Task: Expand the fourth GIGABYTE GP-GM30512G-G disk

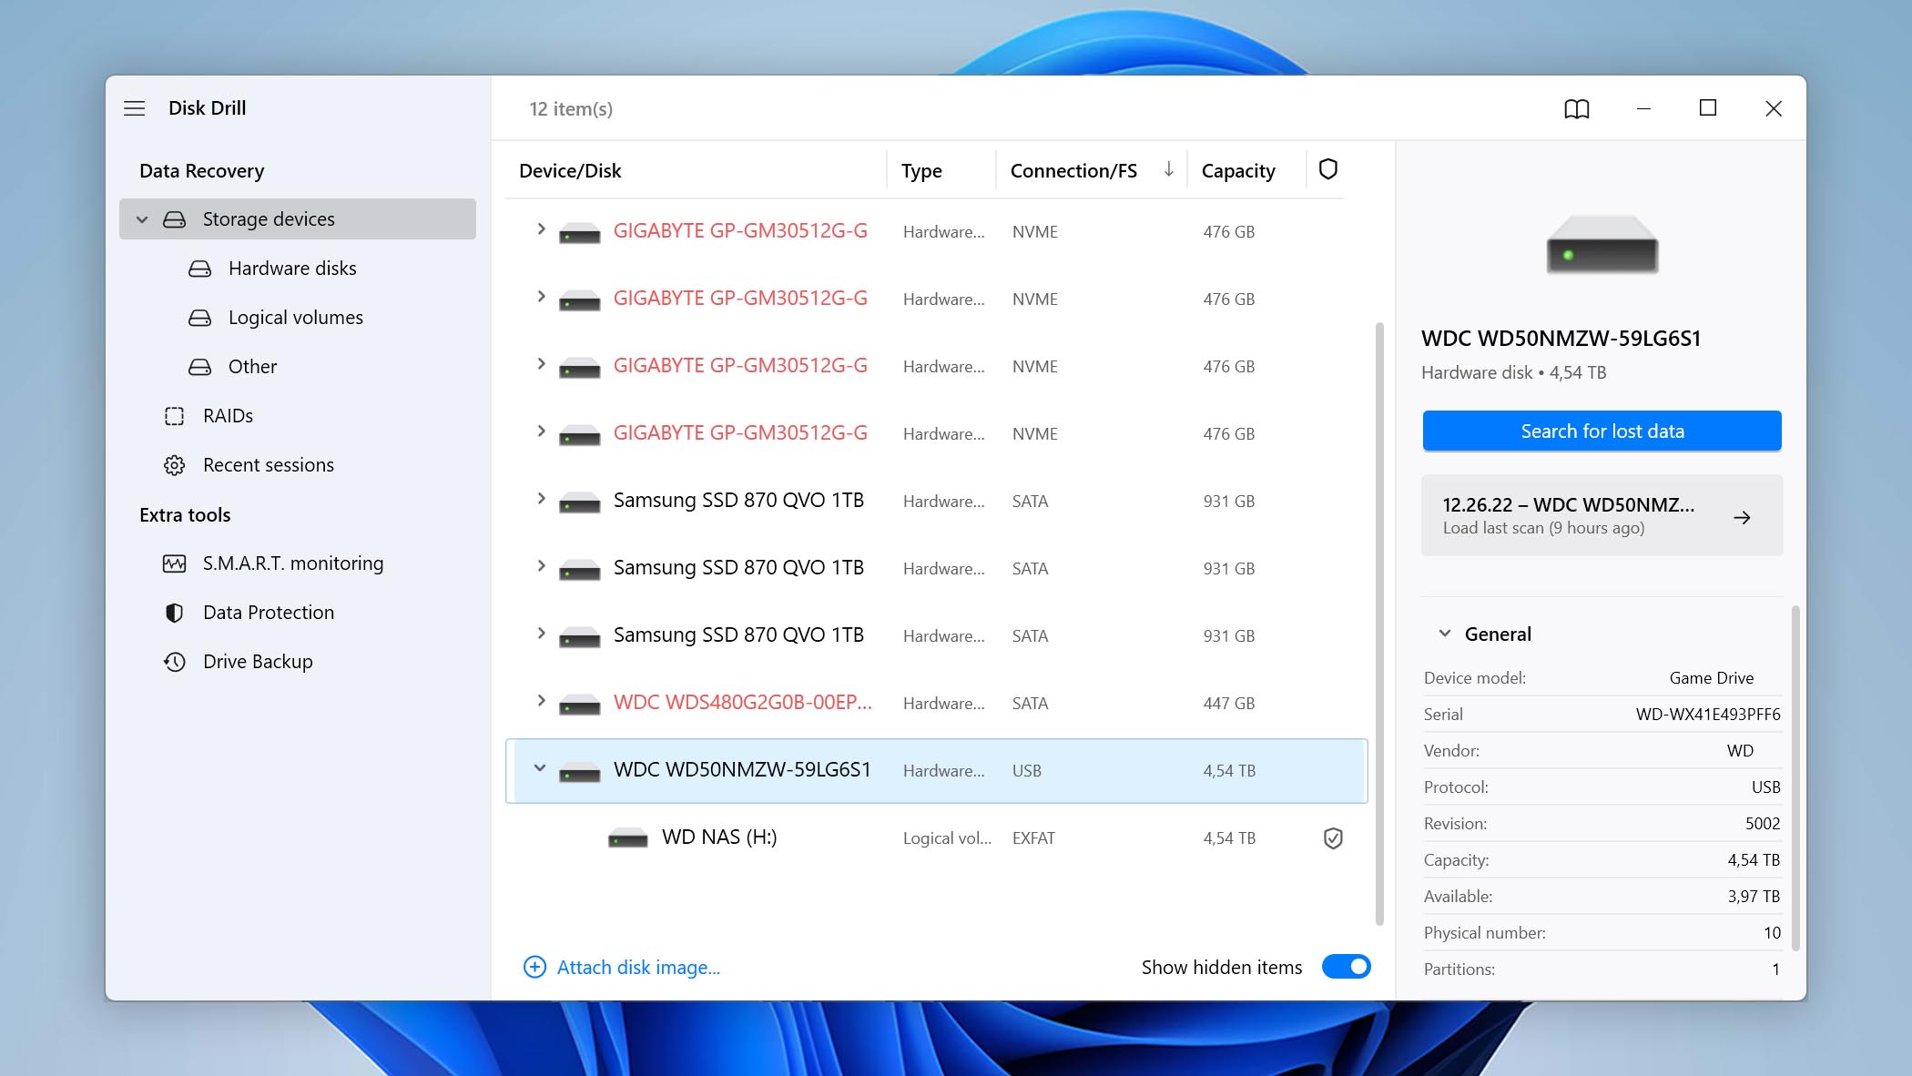Action: pos(541,431)
